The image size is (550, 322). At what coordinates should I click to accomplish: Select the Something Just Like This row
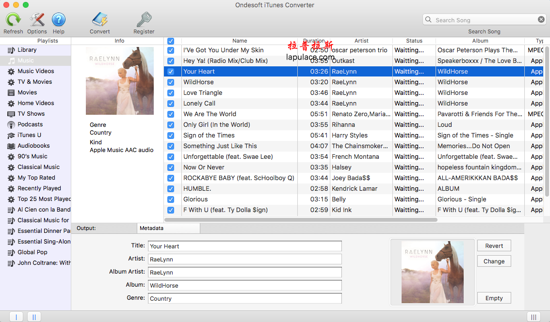pyautogui.click(x=354, y=146)
